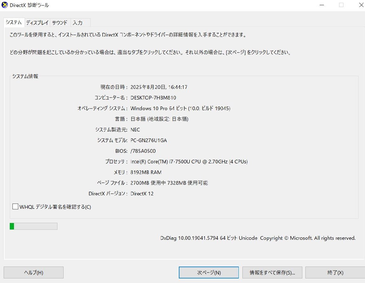365x283 pixels.
Task: Click the DirectX バージョン entry DirectX 12
Action: pyautogui.click(x=142, y=194)
